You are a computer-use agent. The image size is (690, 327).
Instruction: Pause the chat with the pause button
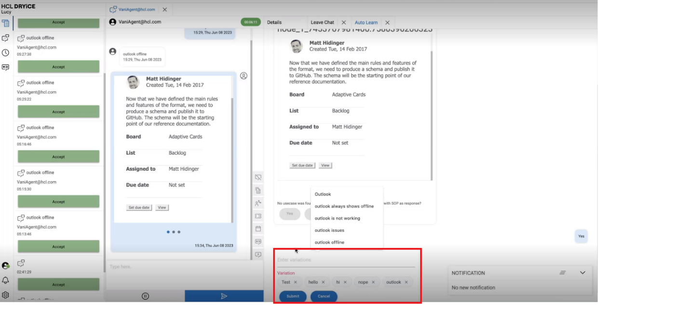pos(145,296)
